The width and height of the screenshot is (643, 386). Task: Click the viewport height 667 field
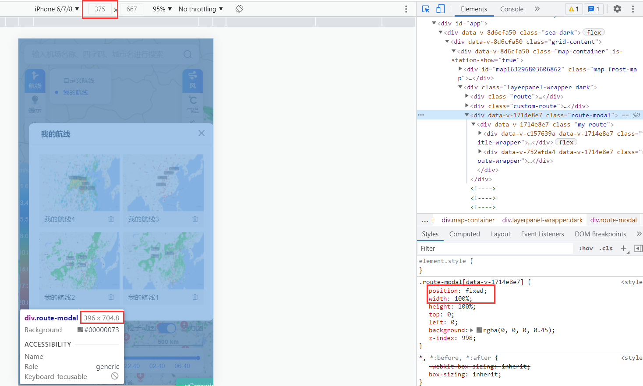(x=131, y=9)
